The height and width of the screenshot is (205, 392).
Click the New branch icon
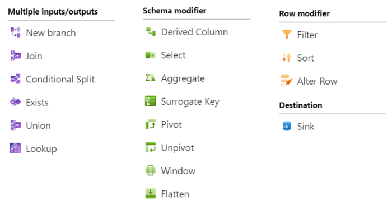pyautogui.click(x=15, y=32)
